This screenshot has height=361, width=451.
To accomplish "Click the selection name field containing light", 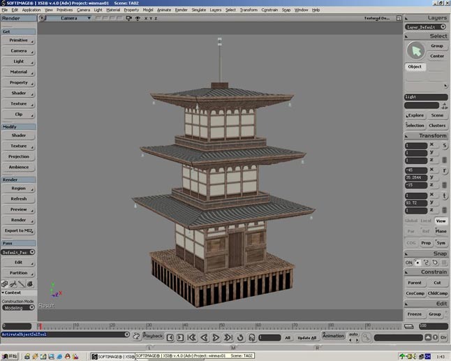I will click(426, 97).
